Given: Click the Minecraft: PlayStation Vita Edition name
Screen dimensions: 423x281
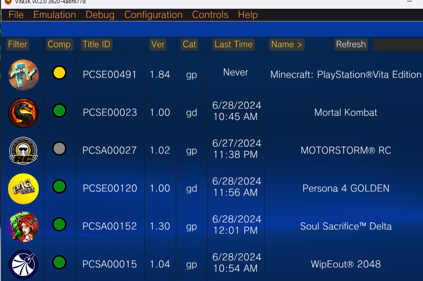Looking at the screenshot, I should click(x=346, y=74).
